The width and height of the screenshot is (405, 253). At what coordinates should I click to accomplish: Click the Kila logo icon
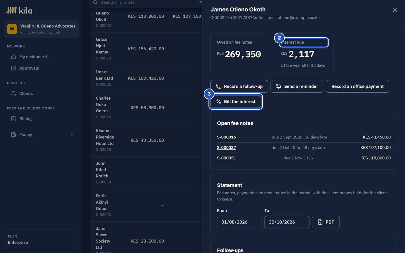click(12, 10)
